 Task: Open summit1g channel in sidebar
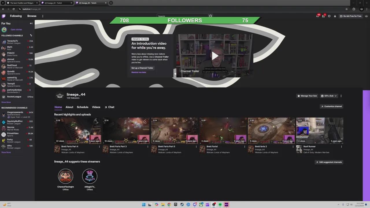(x=17, y=79)
